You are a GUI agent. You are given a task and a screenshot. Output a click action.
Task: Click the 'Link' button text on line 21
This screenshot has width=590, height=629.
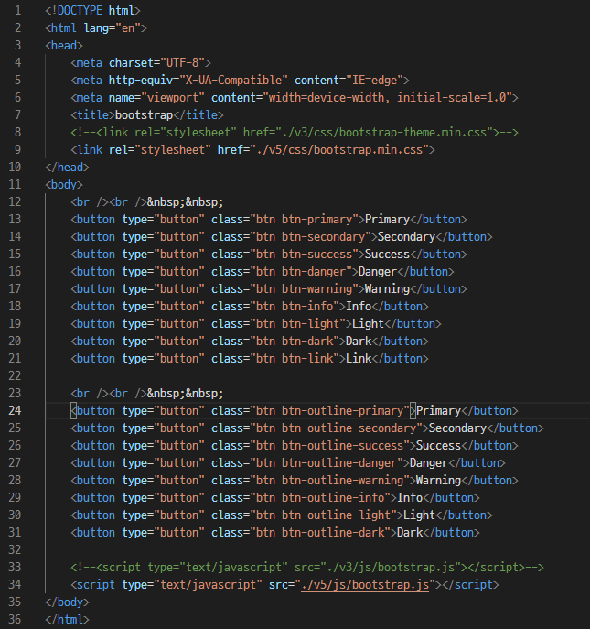pyautogui.click(x=359, y=358)
